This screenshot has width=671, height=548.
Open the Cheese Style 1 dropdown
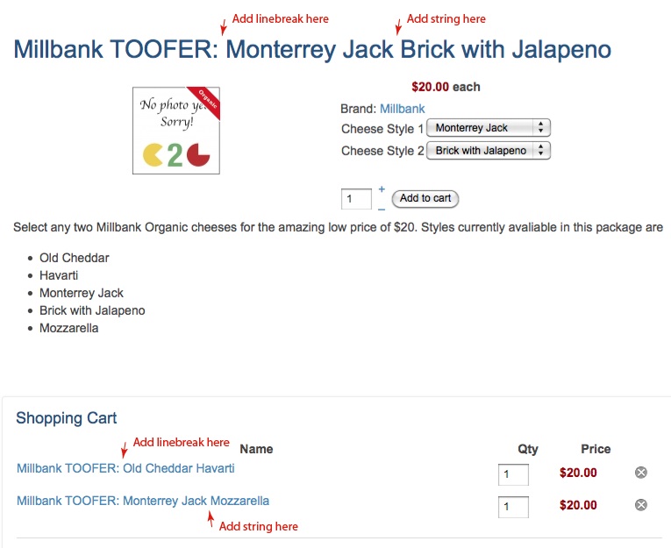coord(489,128)
